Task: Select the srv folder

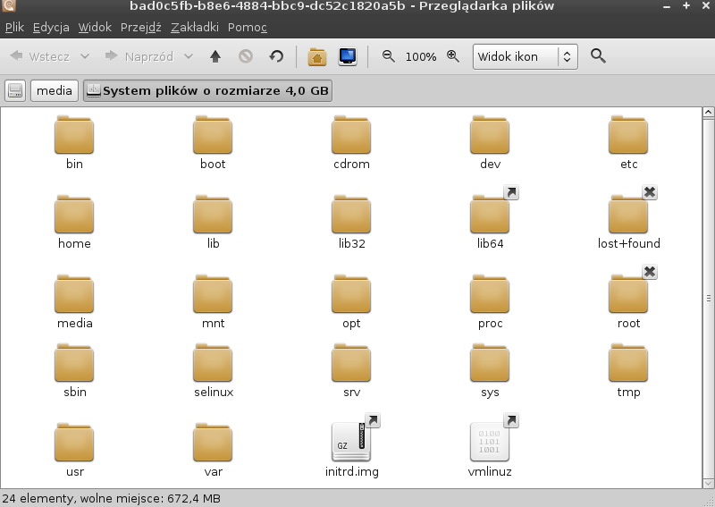Action: [351, 370]
